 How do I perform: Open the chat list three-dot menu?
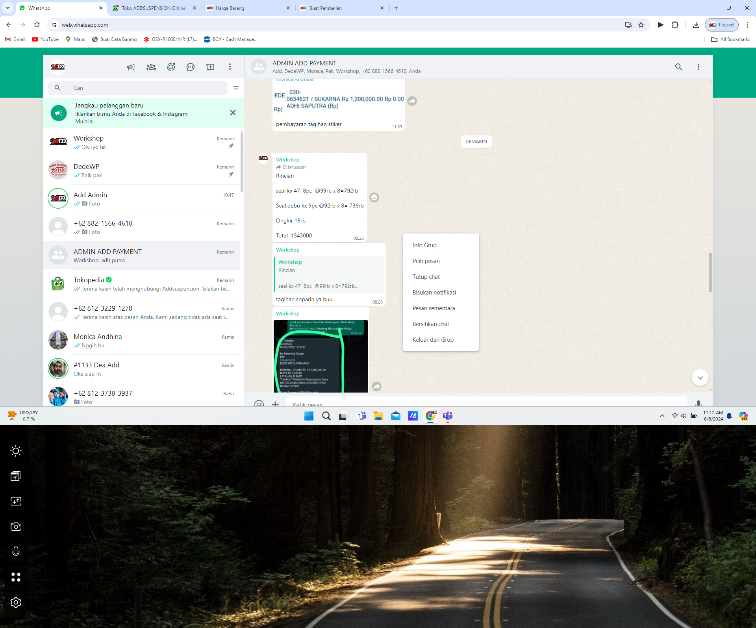(x=230, y=67)
